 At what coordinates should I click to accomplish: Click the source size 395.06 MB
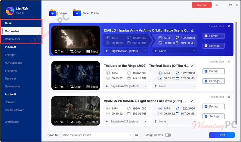point(139,114)
